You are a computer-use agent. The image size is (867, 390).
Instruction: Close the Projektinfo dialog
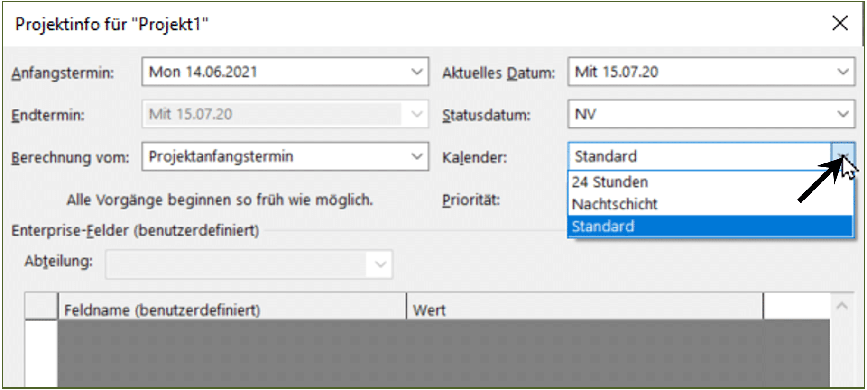click(x=840, y=23)
